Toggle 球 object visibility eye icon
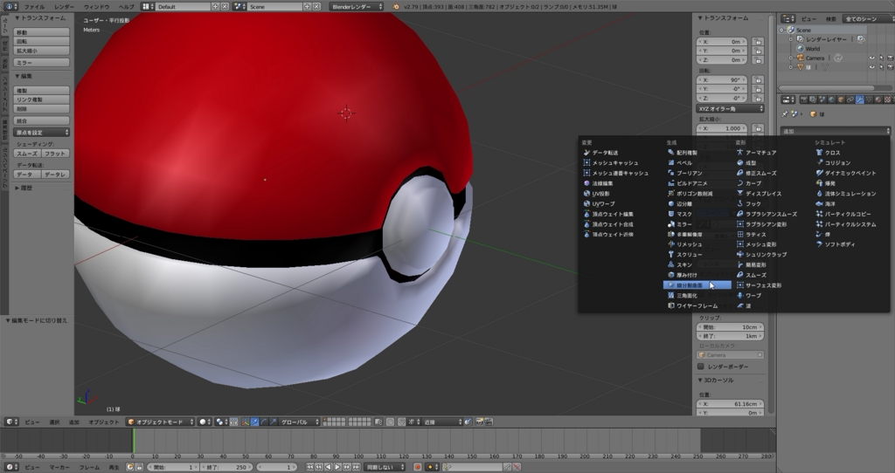The width and height of the screenshot is (895, 473). (x=871, y=67)
